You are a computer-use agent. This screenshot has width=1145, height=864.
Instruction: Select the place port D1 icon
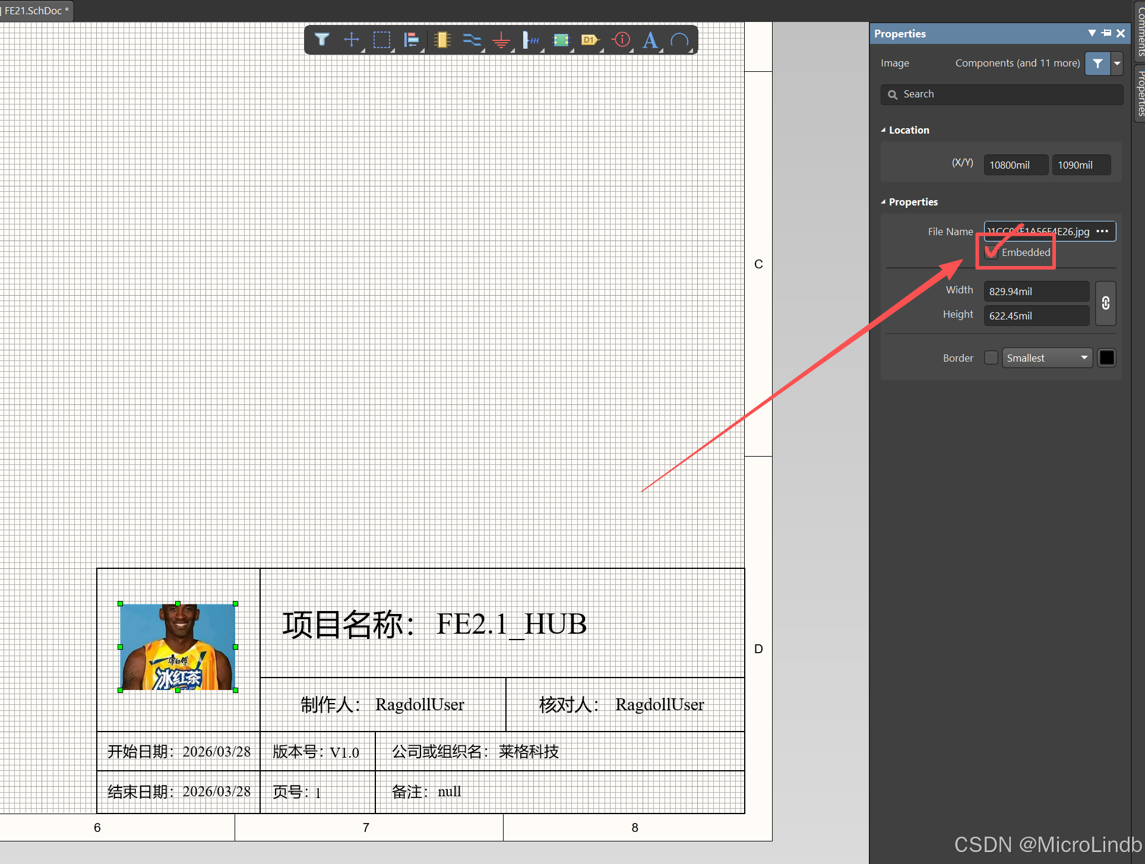coord(590,40)
